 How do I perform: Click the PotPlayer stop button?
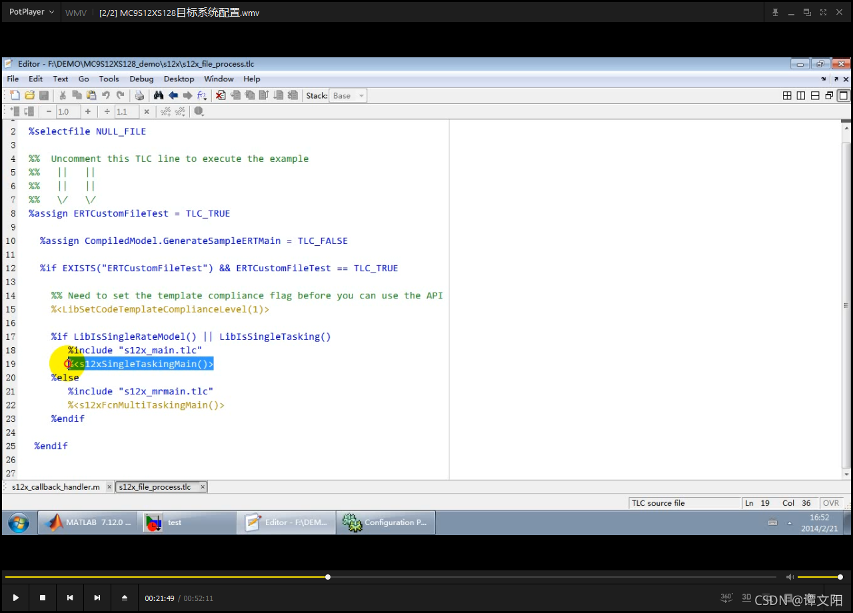[43, 598]
